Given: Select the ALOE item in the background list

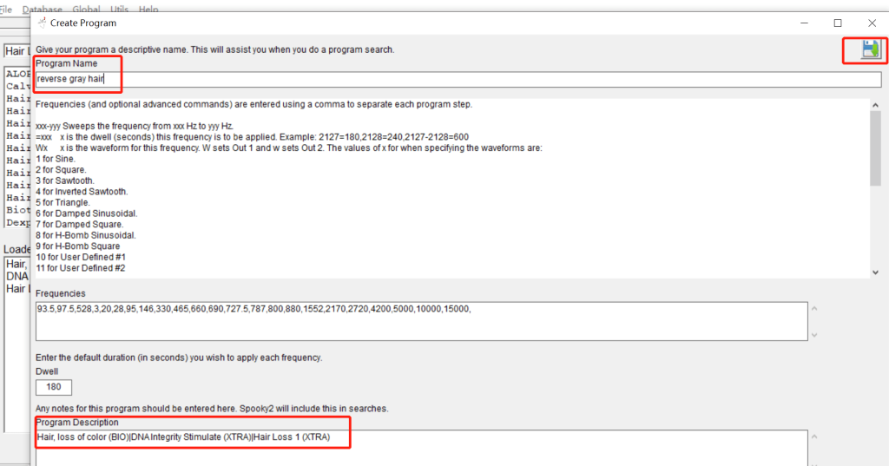Looking at the screenshot, I should 17,74.
